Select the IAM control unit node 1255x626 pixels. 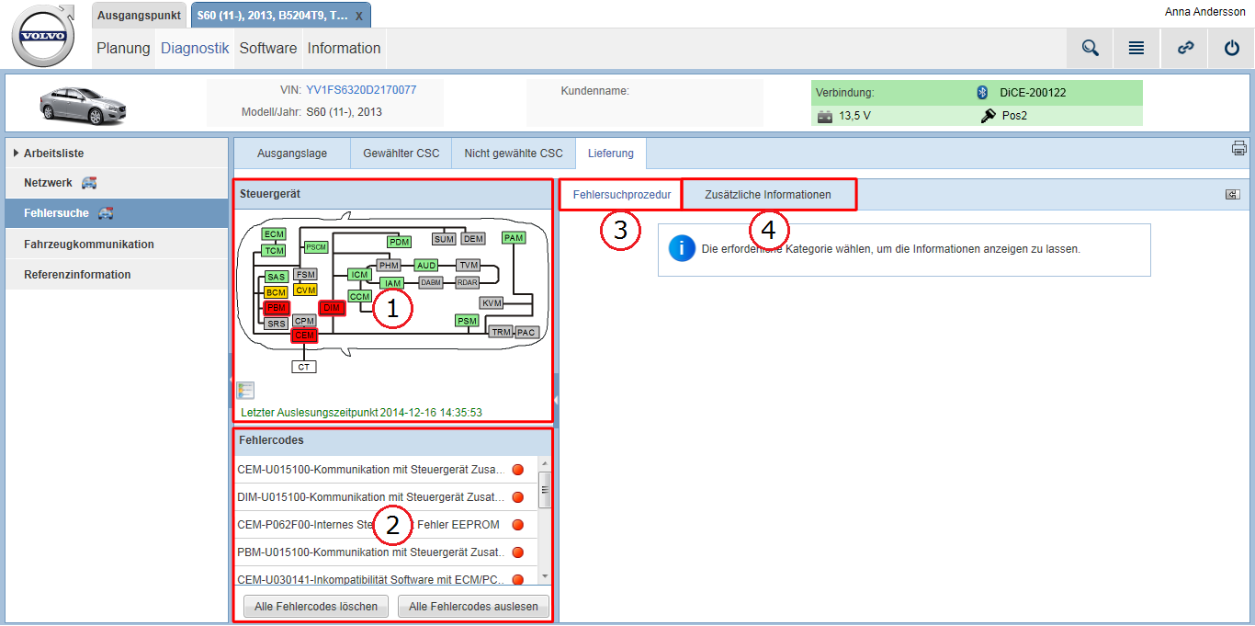392,283
